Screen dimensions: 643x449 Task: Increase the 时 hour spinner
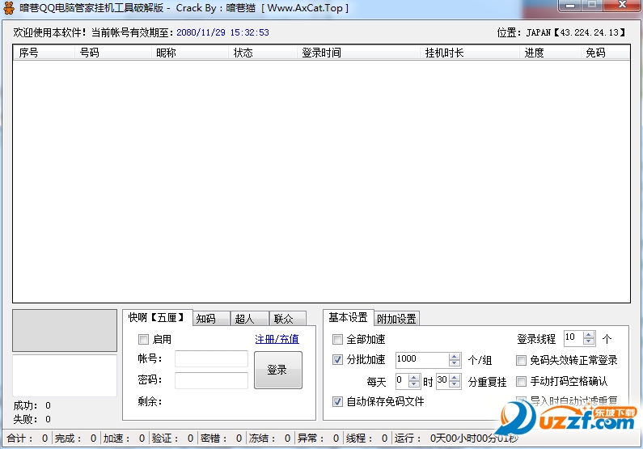point(414,378)
